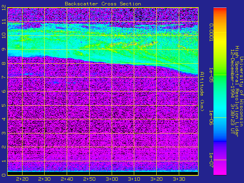Click altitude label 7
Image resolution: width=244 pixels, height=183 pixels.
[4, 77]
